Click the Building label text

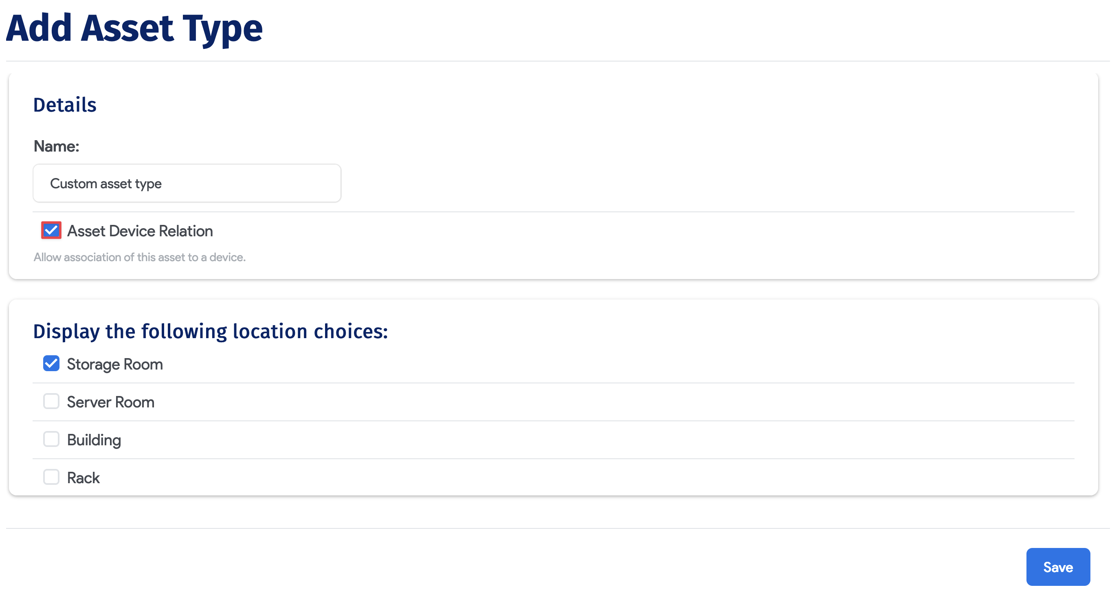click(94, 439)
